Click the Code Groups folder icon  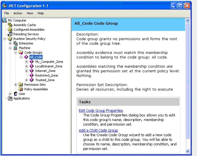click(21, 52)
